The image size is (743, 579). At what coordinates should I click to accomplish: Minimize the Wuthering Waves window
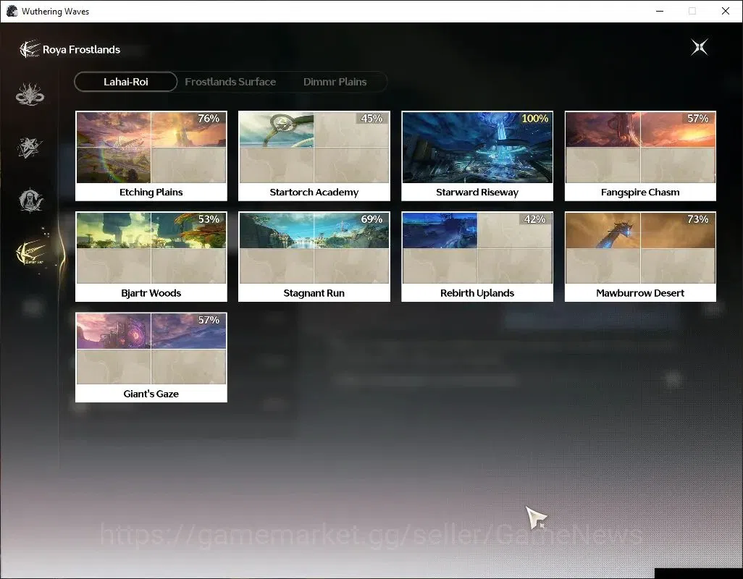660,11
